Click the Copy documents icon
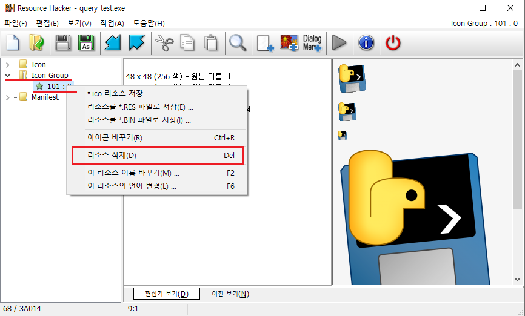This screenshot has width=525, height=316. [187, 43]
